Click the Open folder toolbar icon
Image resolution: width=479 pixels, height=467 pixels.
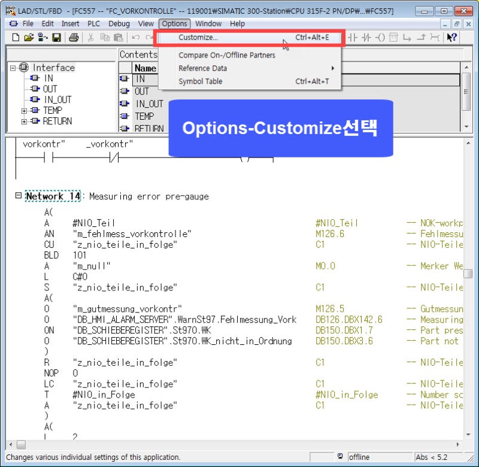29,38
